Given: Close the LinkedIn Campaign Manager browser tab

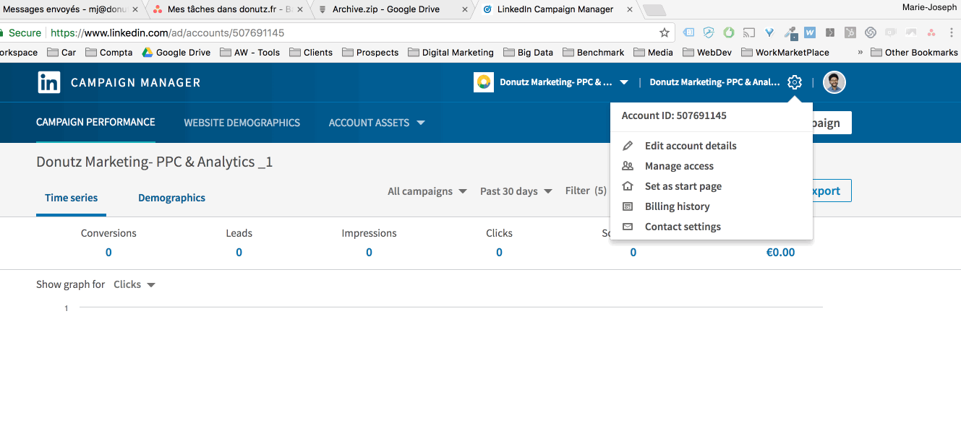Looking at the screenshot, I should [x=631, y=9].
